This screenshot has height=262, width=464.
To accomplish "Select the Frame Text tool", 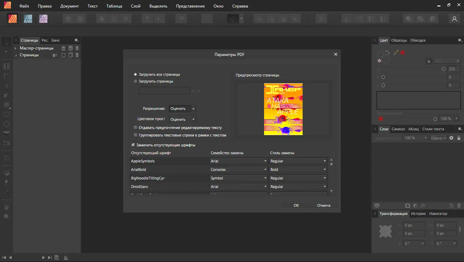I will (x=6, y=66).
